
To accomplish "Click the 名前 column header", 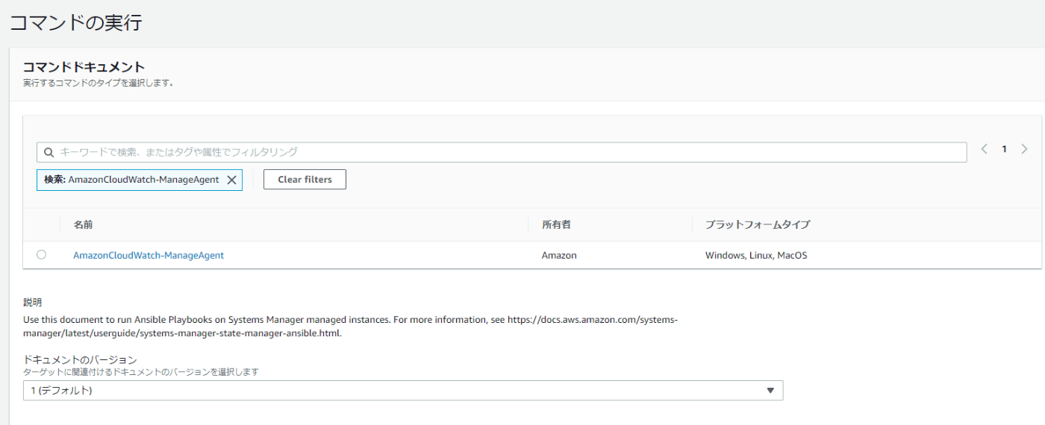I will (x=83, y=224).
